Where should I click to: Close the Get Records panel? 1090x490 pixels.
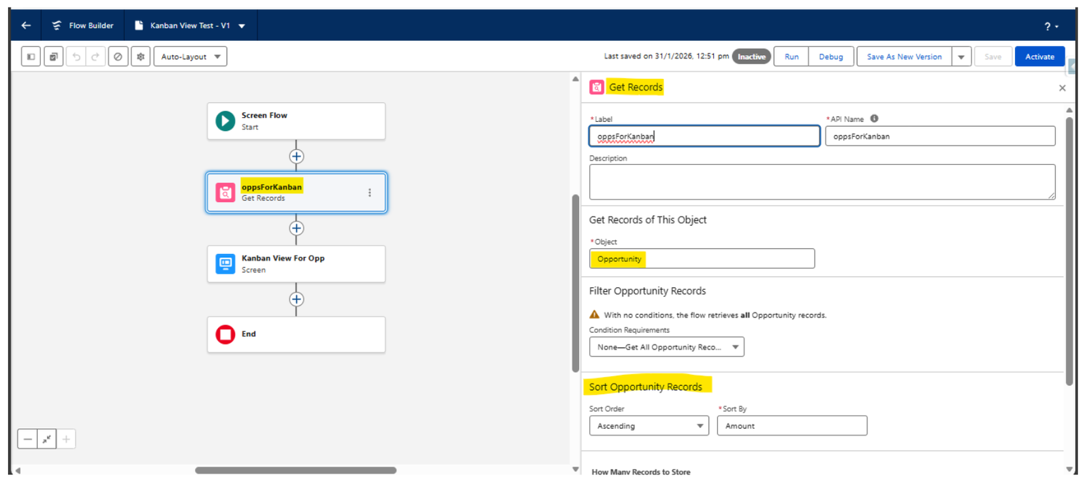tap(1062, 88)
